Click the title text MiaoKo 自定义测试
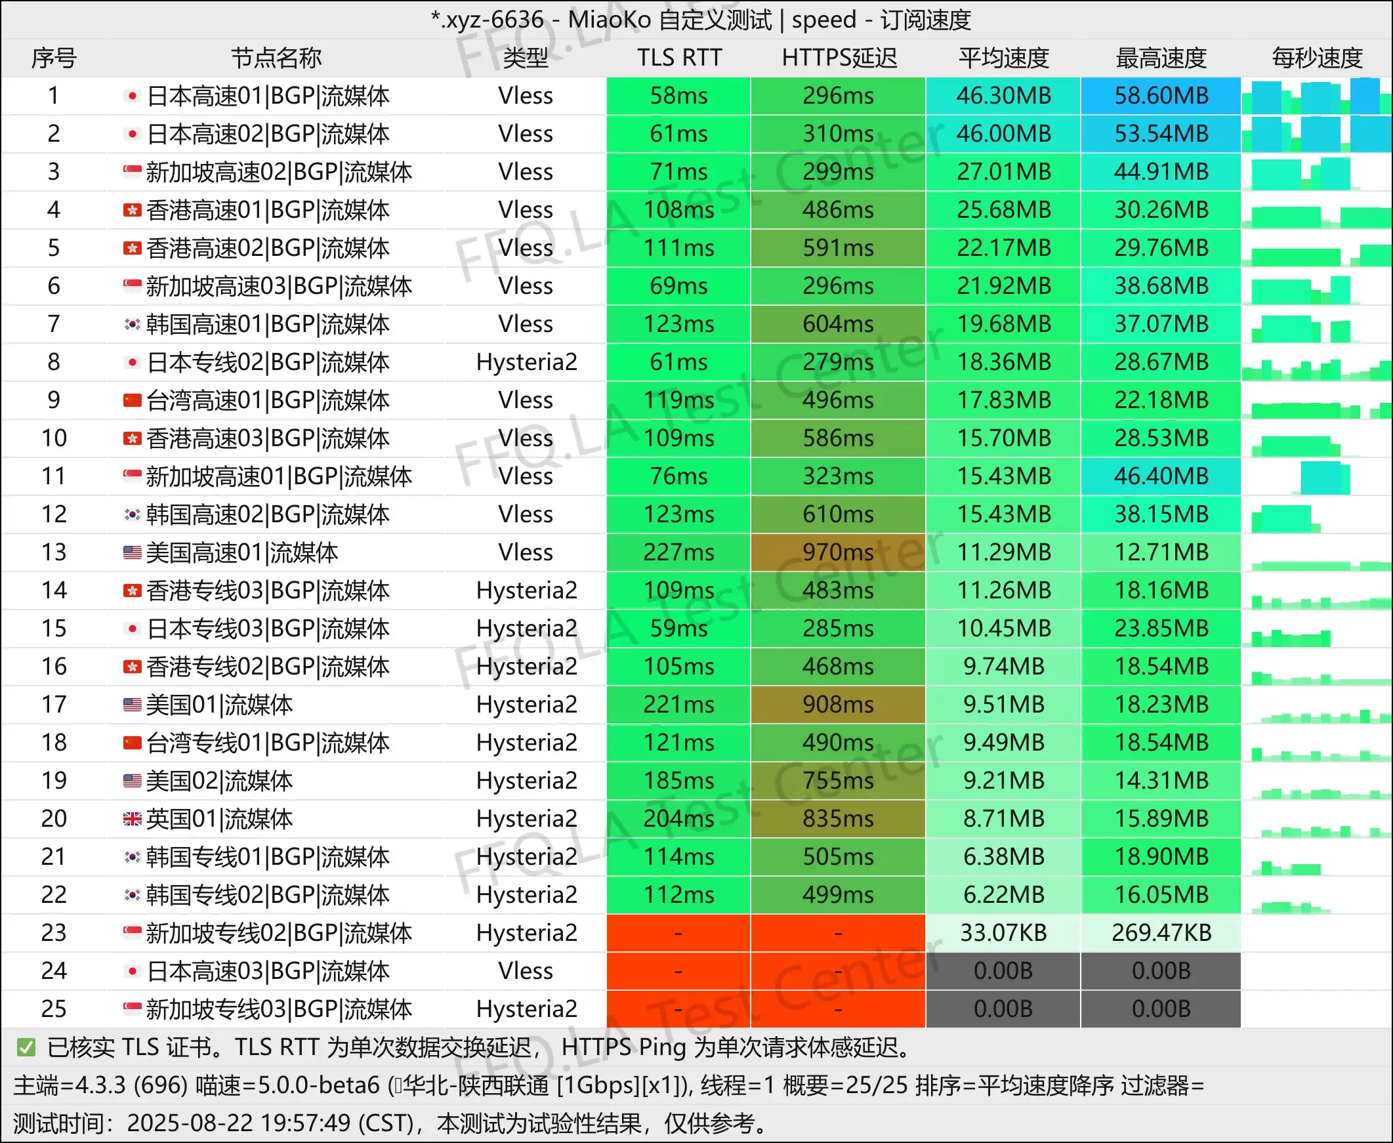The height and width of the screenshot is (1143, 1393). pyautogui.click(x=669, y=20)
